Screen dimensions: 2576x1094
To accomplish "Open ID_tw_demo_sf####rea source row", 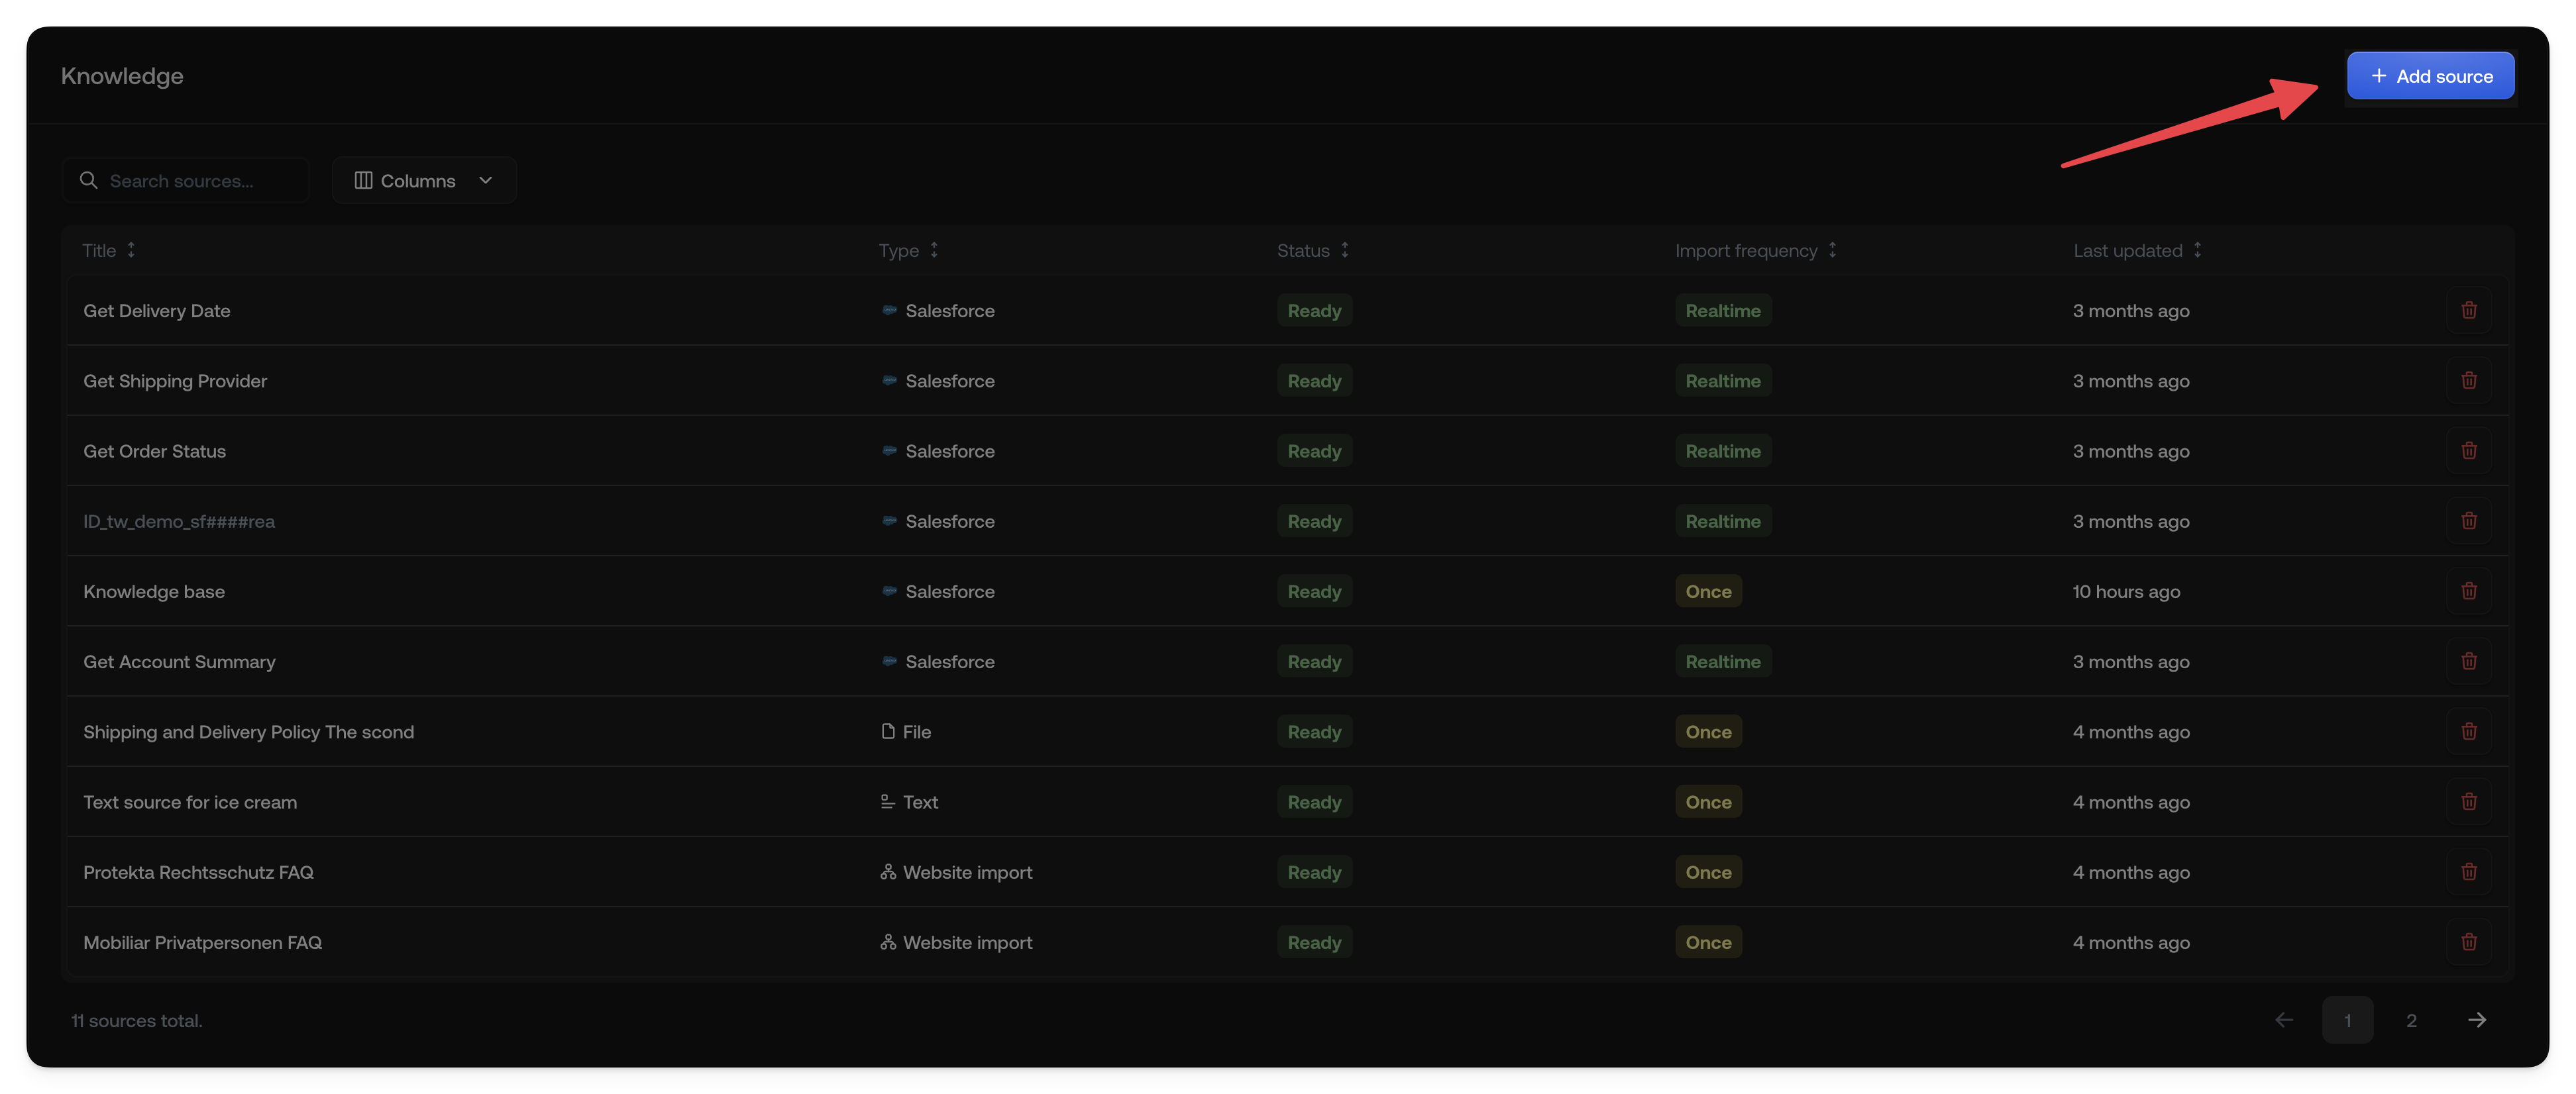I will 179,522.
